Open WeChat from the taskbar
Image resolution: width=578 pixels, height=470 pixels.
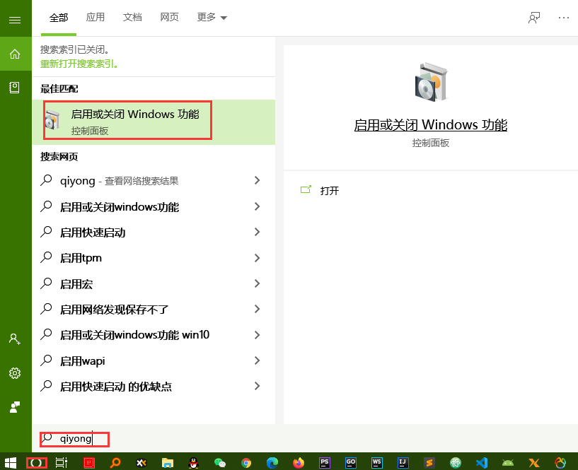point(219,463)
